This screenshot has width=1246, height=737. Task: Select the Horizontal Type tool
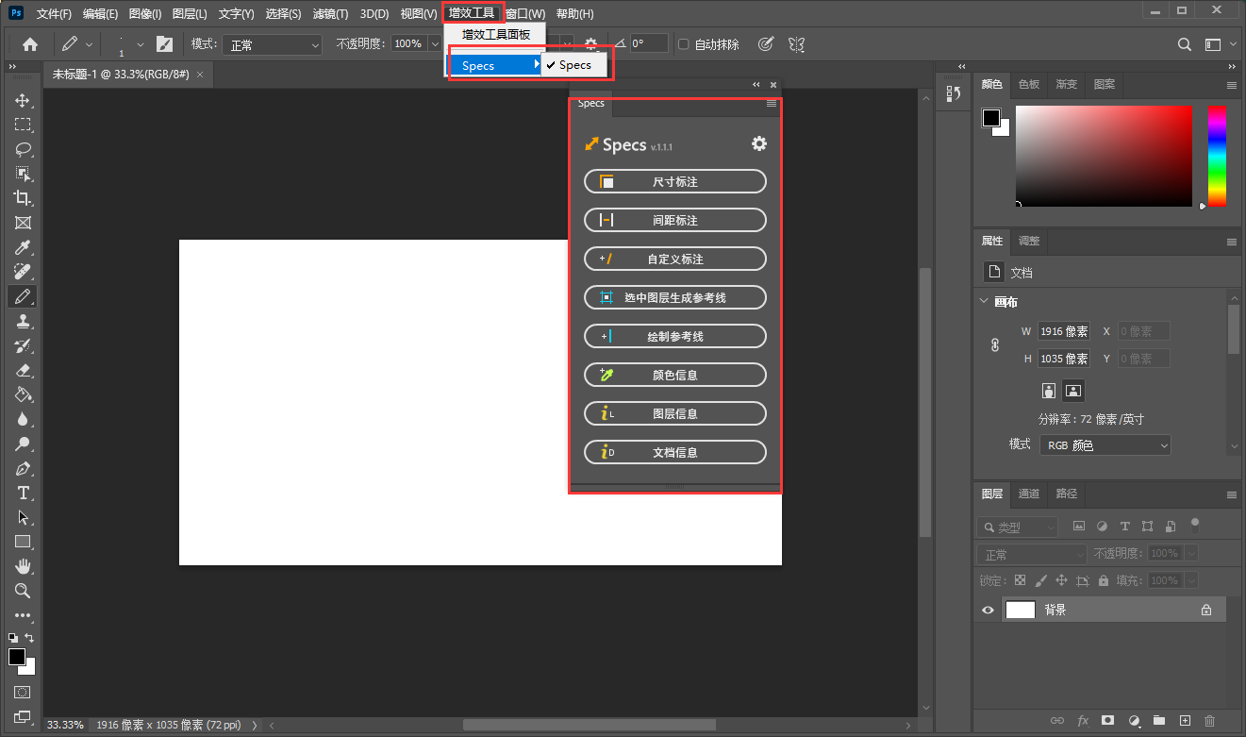click(x=23, y=494)
